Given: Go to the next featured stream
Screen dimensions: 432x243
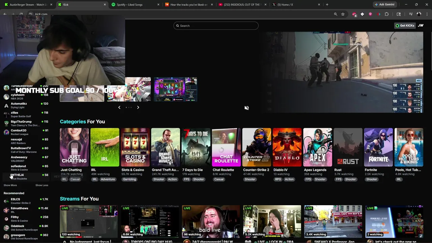Looking at the screenshot, I should pos(138,107).
